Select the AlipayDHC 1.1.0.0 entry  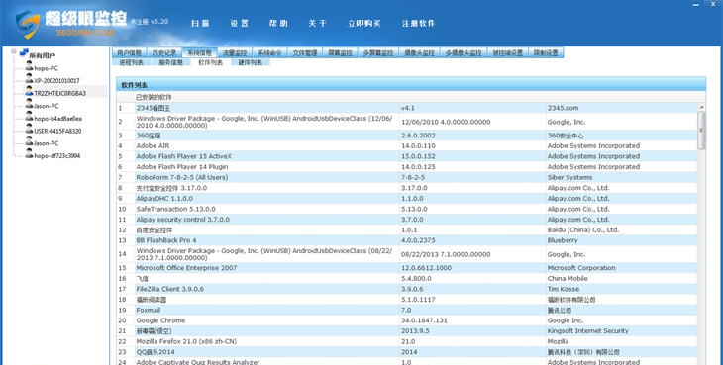[407, 199]
